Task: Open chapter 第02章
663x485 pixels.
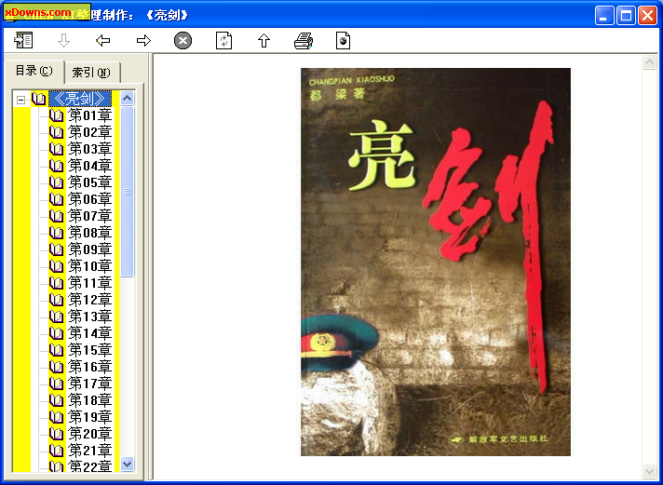Action: tap(90, 132)
